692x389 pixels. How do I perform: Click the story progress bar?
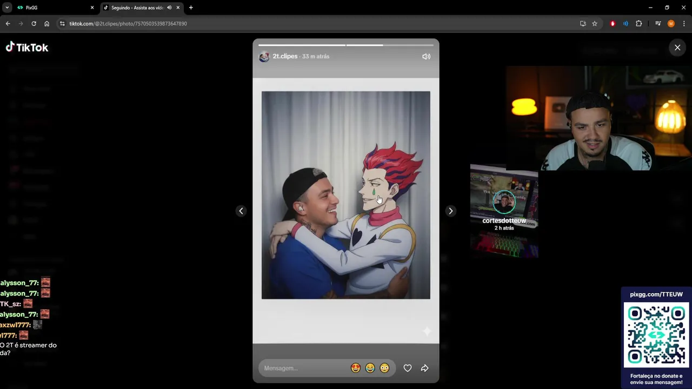(346, 45)
